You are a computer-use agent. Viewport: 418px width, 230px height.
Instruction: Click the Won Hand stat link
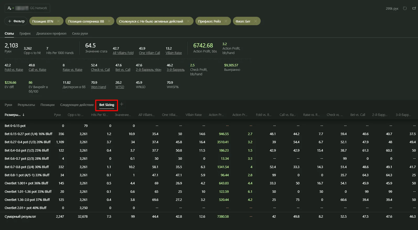point(98,87)
